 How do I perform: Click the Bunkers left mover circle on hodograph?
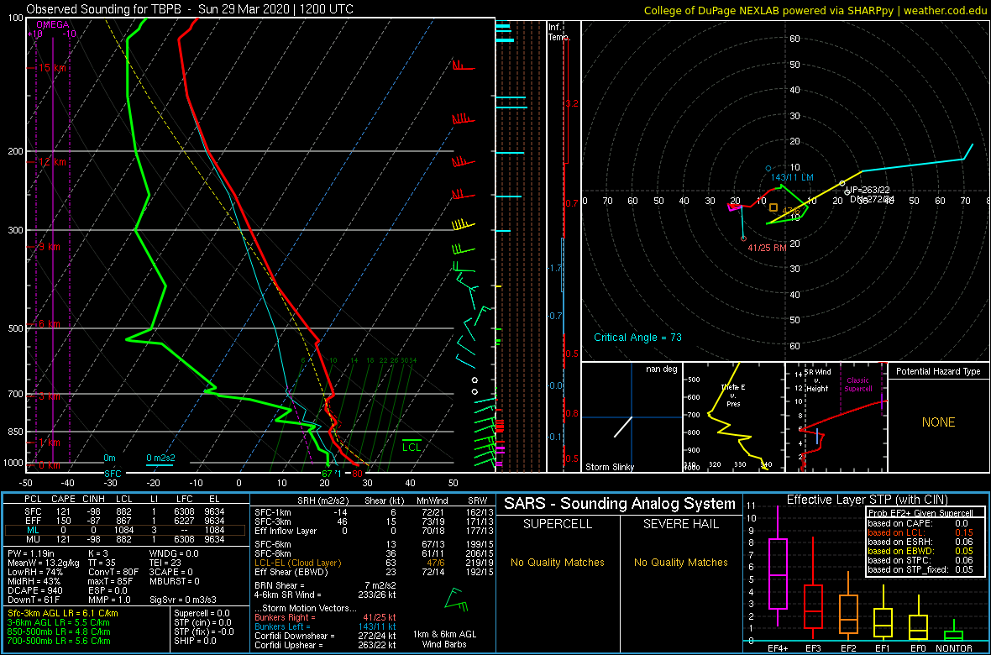coord(768,168)
